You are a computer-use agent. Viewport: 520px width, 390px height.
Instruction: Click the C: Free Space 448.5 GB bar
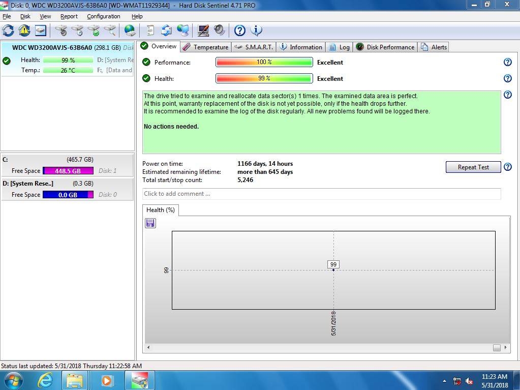coord(68,171)
